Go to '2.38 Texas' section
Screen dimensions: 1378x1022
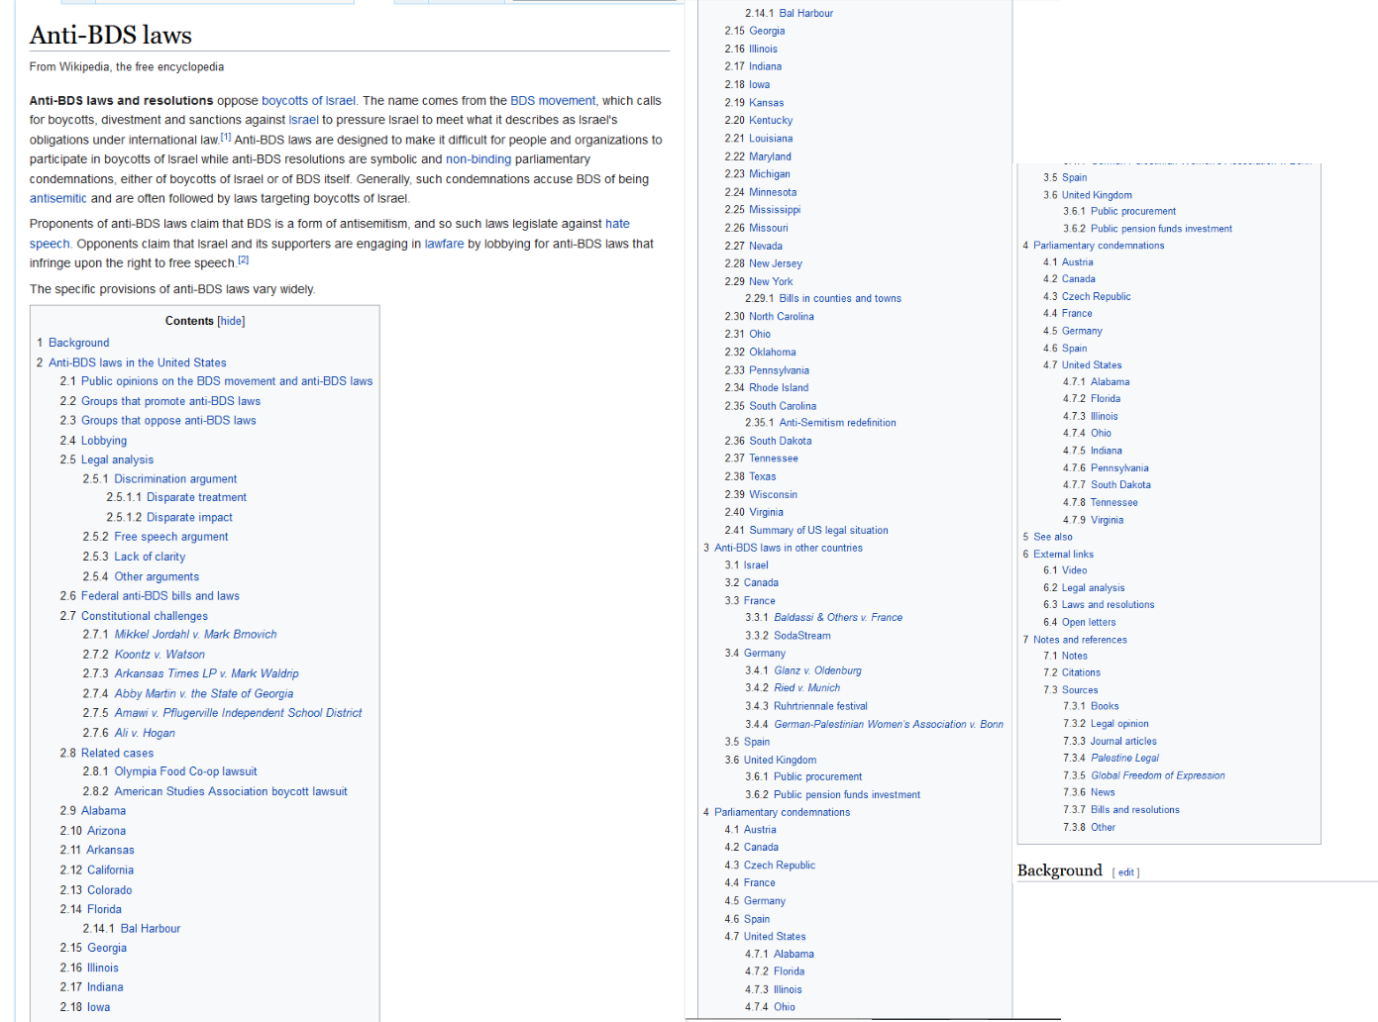pyautogui.click(x=750, y=477)
